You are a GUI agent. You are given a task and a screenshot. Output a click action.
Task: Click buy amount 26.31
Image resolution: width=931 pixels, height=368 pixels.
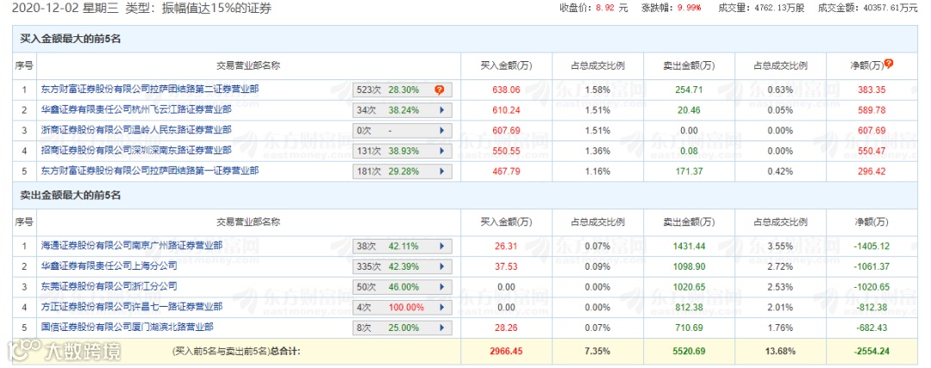click(507, 246)
